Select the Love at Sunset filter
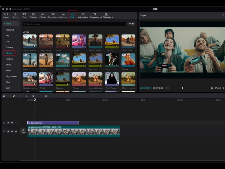 point(95,79)
